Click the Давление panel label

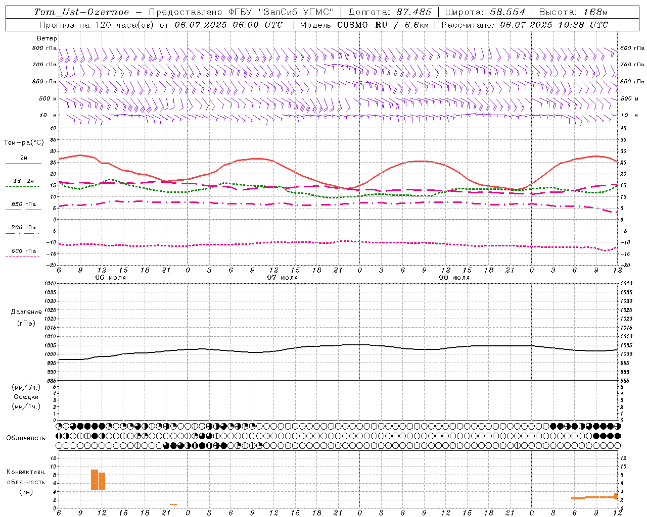26,312
